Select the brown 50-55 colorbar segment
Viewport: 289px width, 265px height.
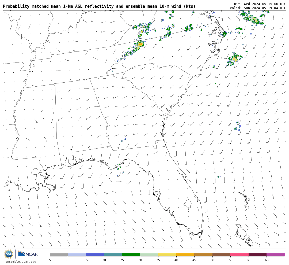point(221,255)
